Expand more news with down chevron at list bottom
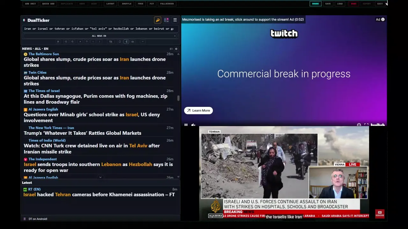The image size is (408, 229). pos(100,177)
